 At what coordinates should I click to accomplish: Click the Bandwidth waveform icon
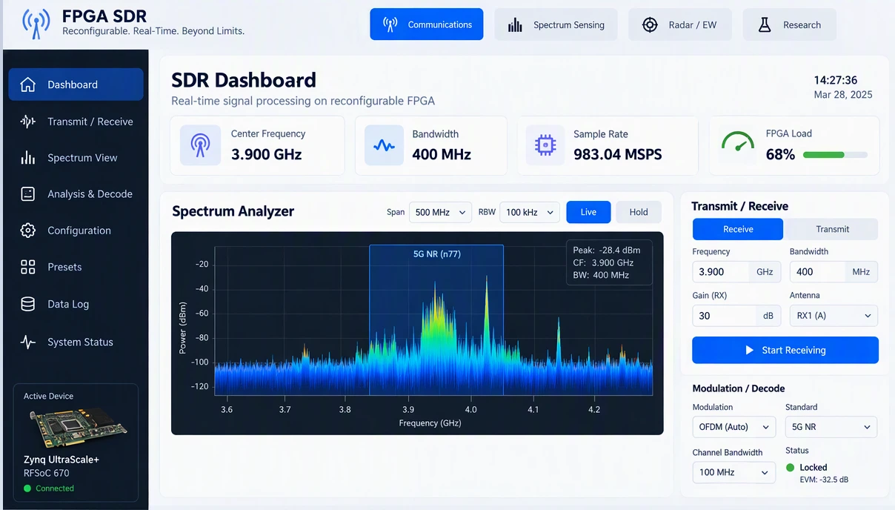pyautogui.click(x=384, y=145)
